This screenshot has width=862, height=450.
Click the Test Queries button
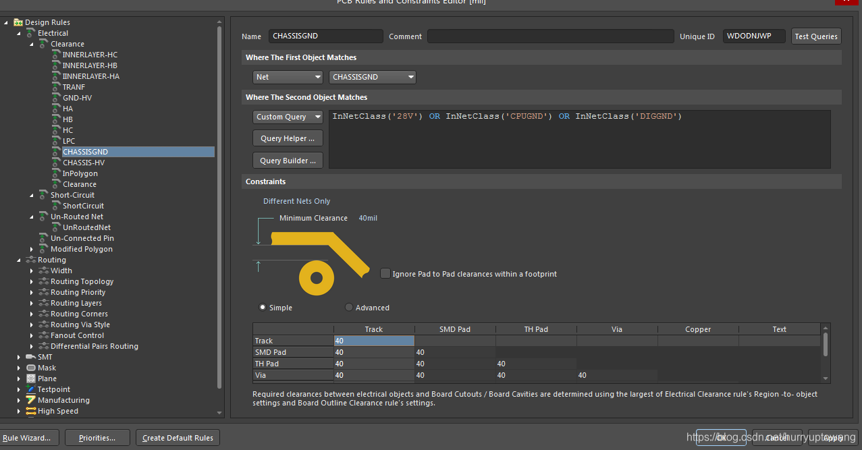816,36
